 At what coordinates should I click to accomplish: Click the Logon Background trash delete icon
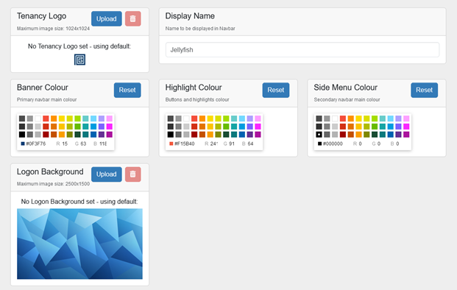pyautogui.click(x=133, y=174)
